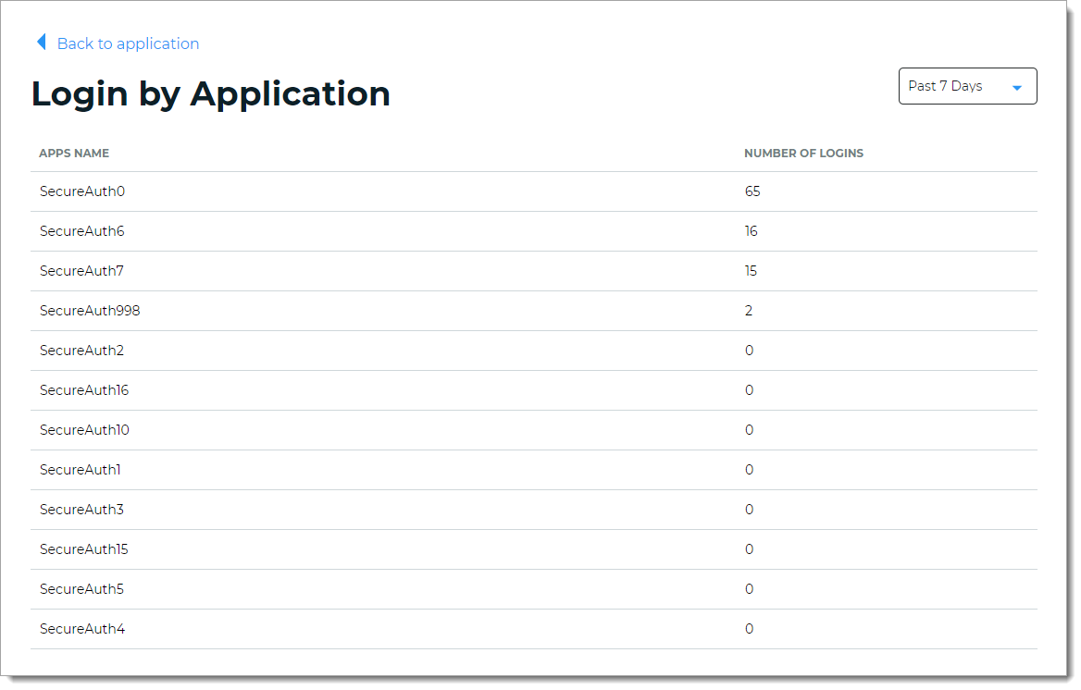Select the SecureAuth0 application row
Image resolution: width=1081 pixels, height=690 pixels.
click(81, 191)
